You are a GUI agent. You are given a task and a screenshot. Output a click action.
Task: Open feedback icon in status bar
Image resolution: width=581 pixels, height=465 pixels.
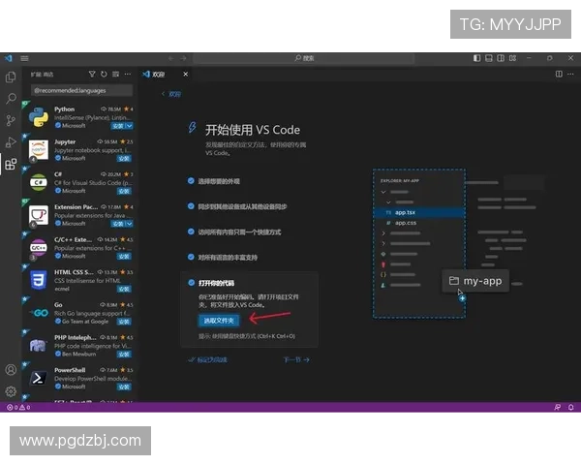pos(558,407)
